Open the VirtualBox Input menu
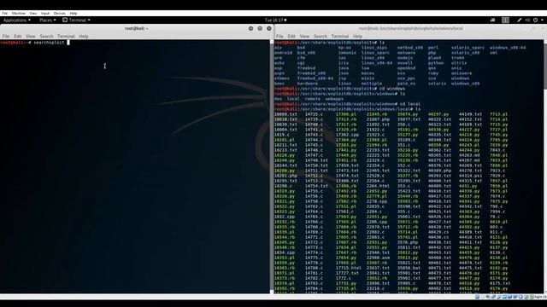547x307 pixels. click(x=45, y=14)
